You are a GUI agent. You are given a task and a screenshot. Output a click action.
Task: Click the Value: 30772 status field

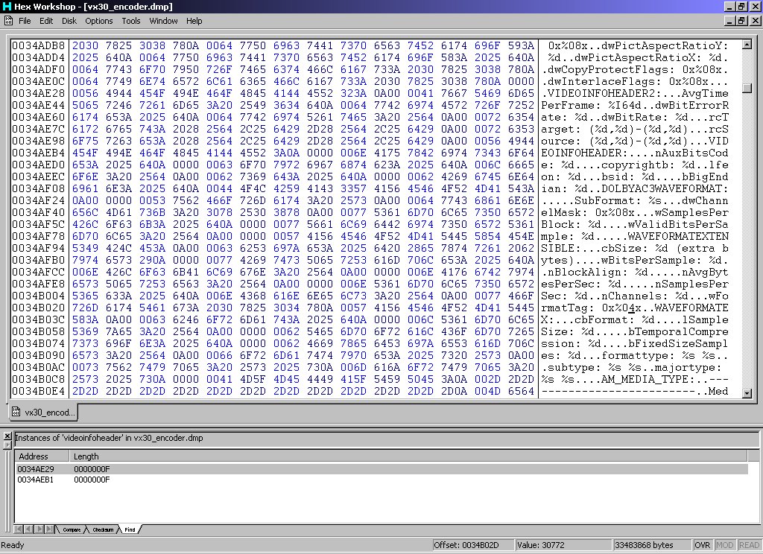click(563, 545)
